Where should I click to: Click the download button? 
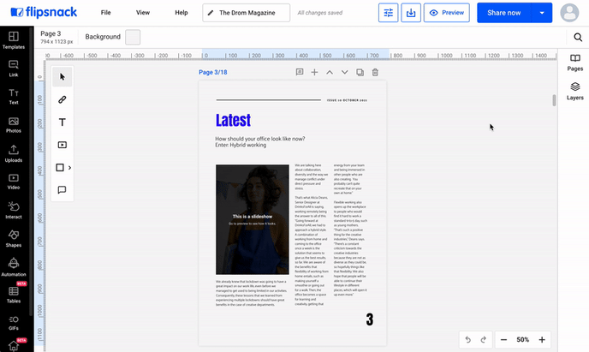(x=411, y=13)
